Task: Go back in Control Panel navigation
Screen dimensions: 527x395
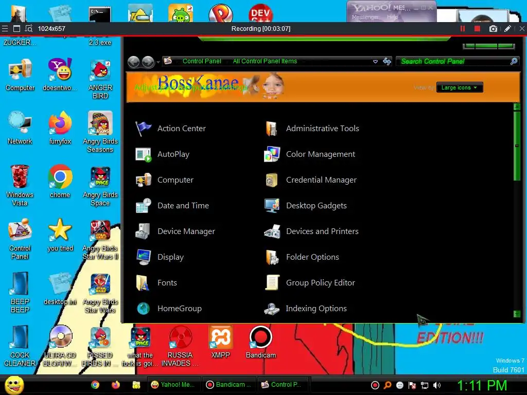Action: point(134,62)
